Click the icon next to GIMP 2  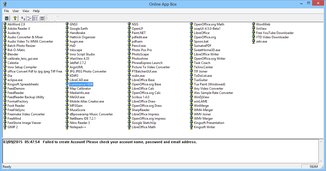point(5,127)
